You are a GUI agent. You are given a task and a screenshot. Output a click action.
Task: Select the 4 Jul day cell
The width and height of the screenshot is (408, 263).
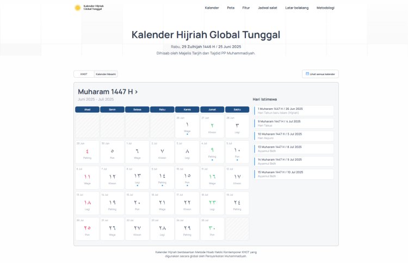[x=212, y=152]
